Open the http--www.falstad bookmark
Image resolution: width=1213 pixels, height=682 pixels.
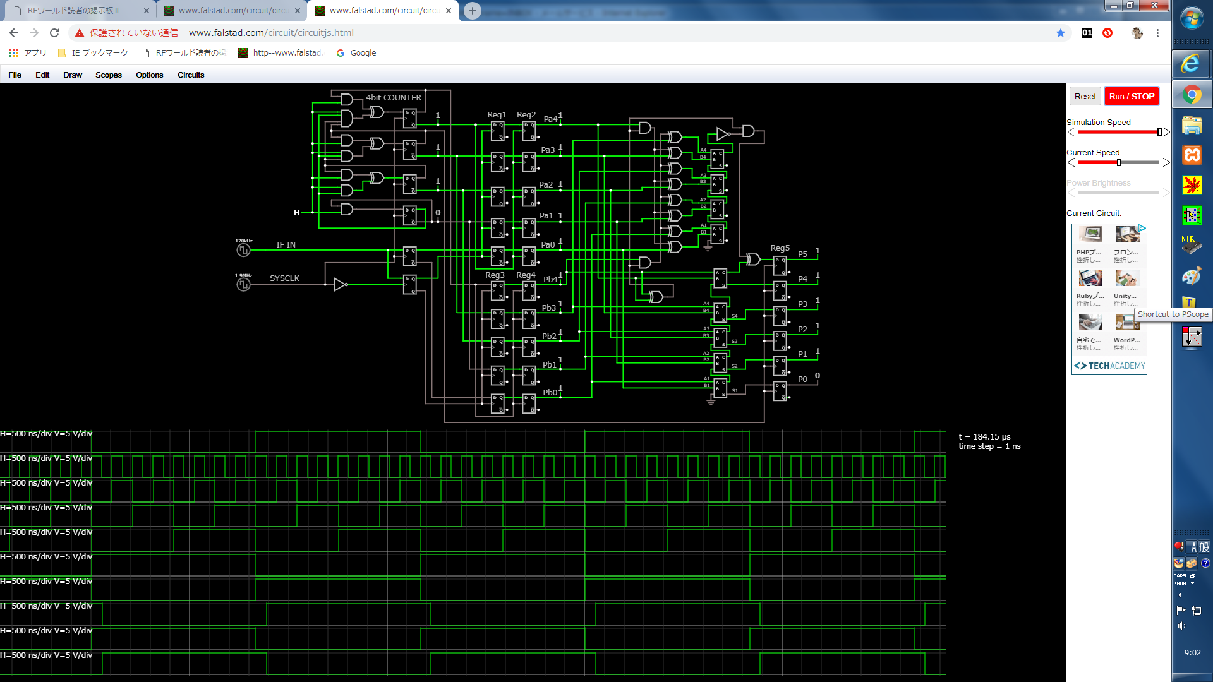tap(281, 53)
